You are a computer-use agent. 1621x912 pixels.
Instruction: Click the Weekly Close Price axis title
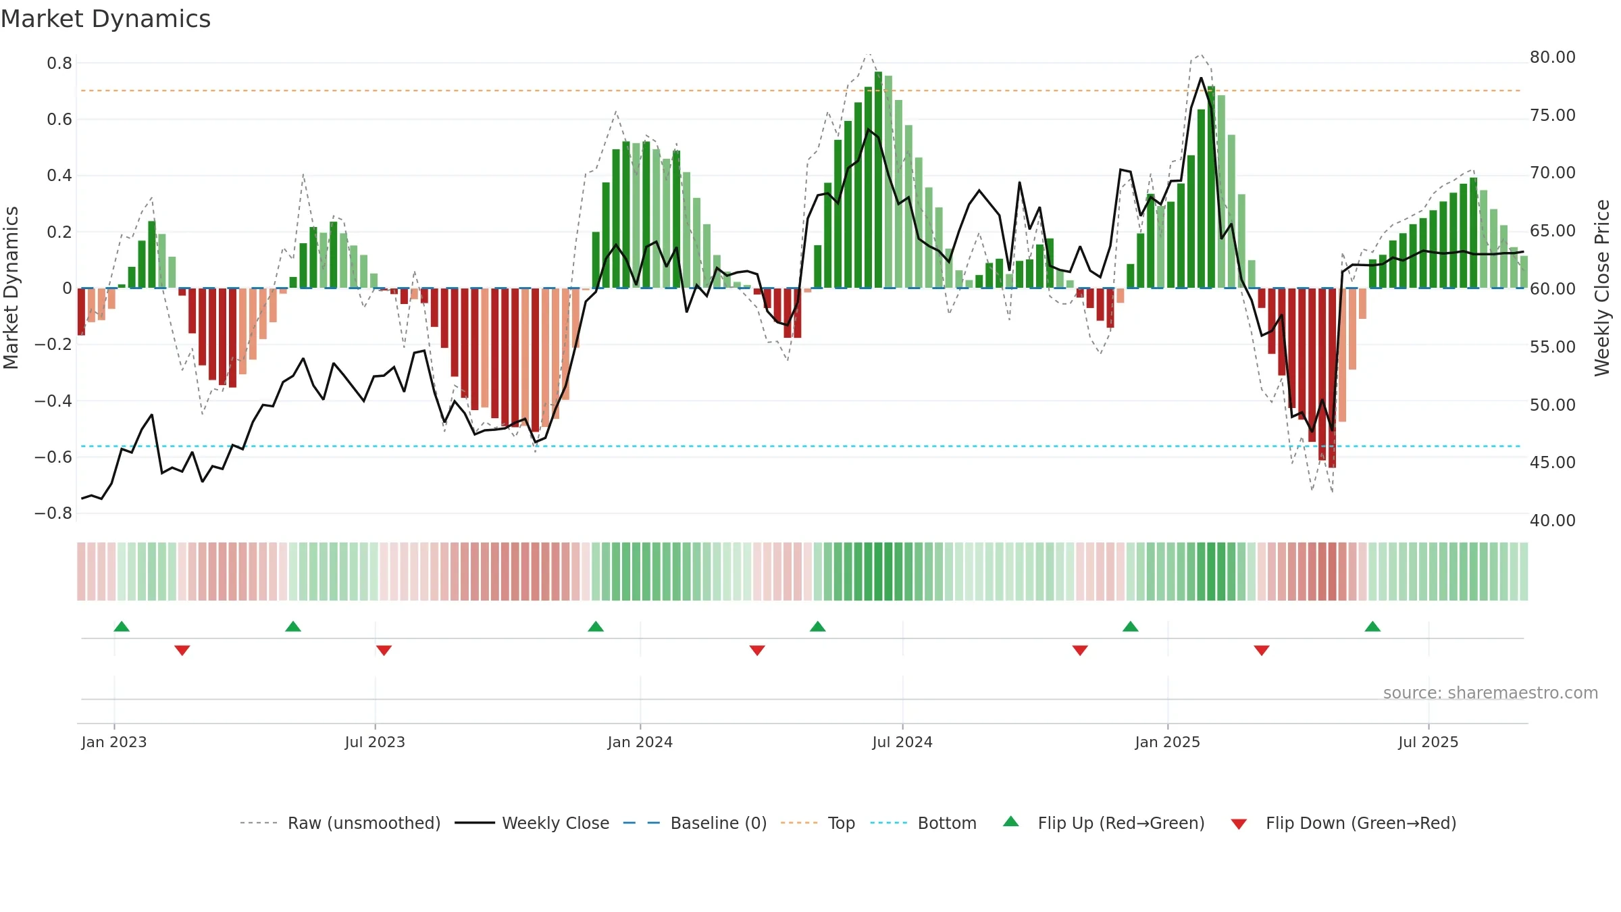pos(1602,288)
